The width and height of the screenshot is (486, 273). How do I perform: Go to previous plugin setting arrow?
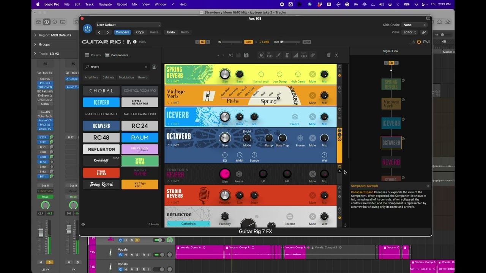point(99,32)
